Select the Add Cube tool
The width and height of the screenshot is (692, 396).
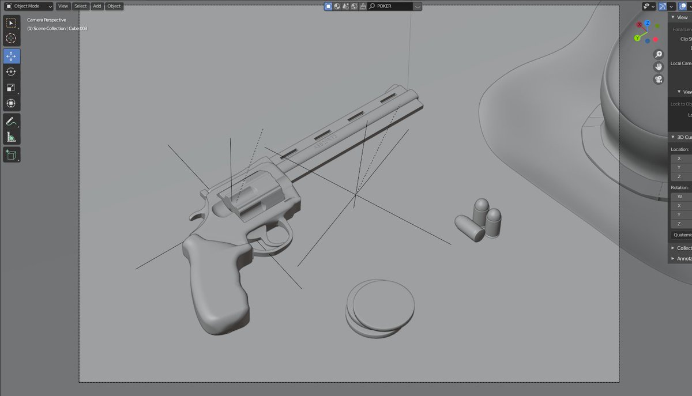point(12,154)
